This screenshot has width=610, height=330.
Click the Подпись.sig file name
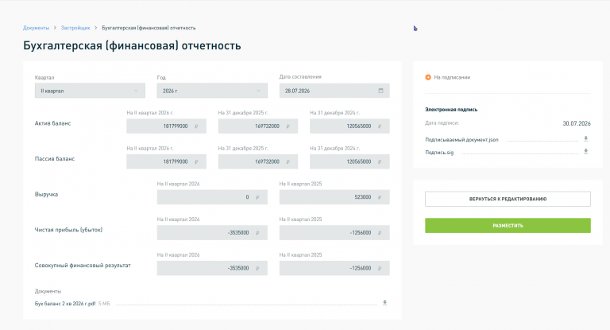[439, 153]
